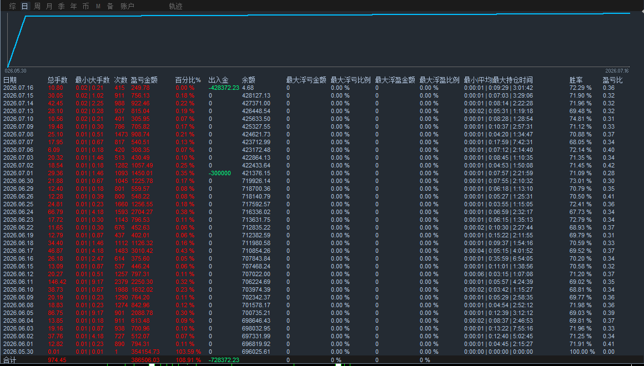644x366 pixels.
Task: Click the 最小|大手数 column header
Action: point(92,80)
